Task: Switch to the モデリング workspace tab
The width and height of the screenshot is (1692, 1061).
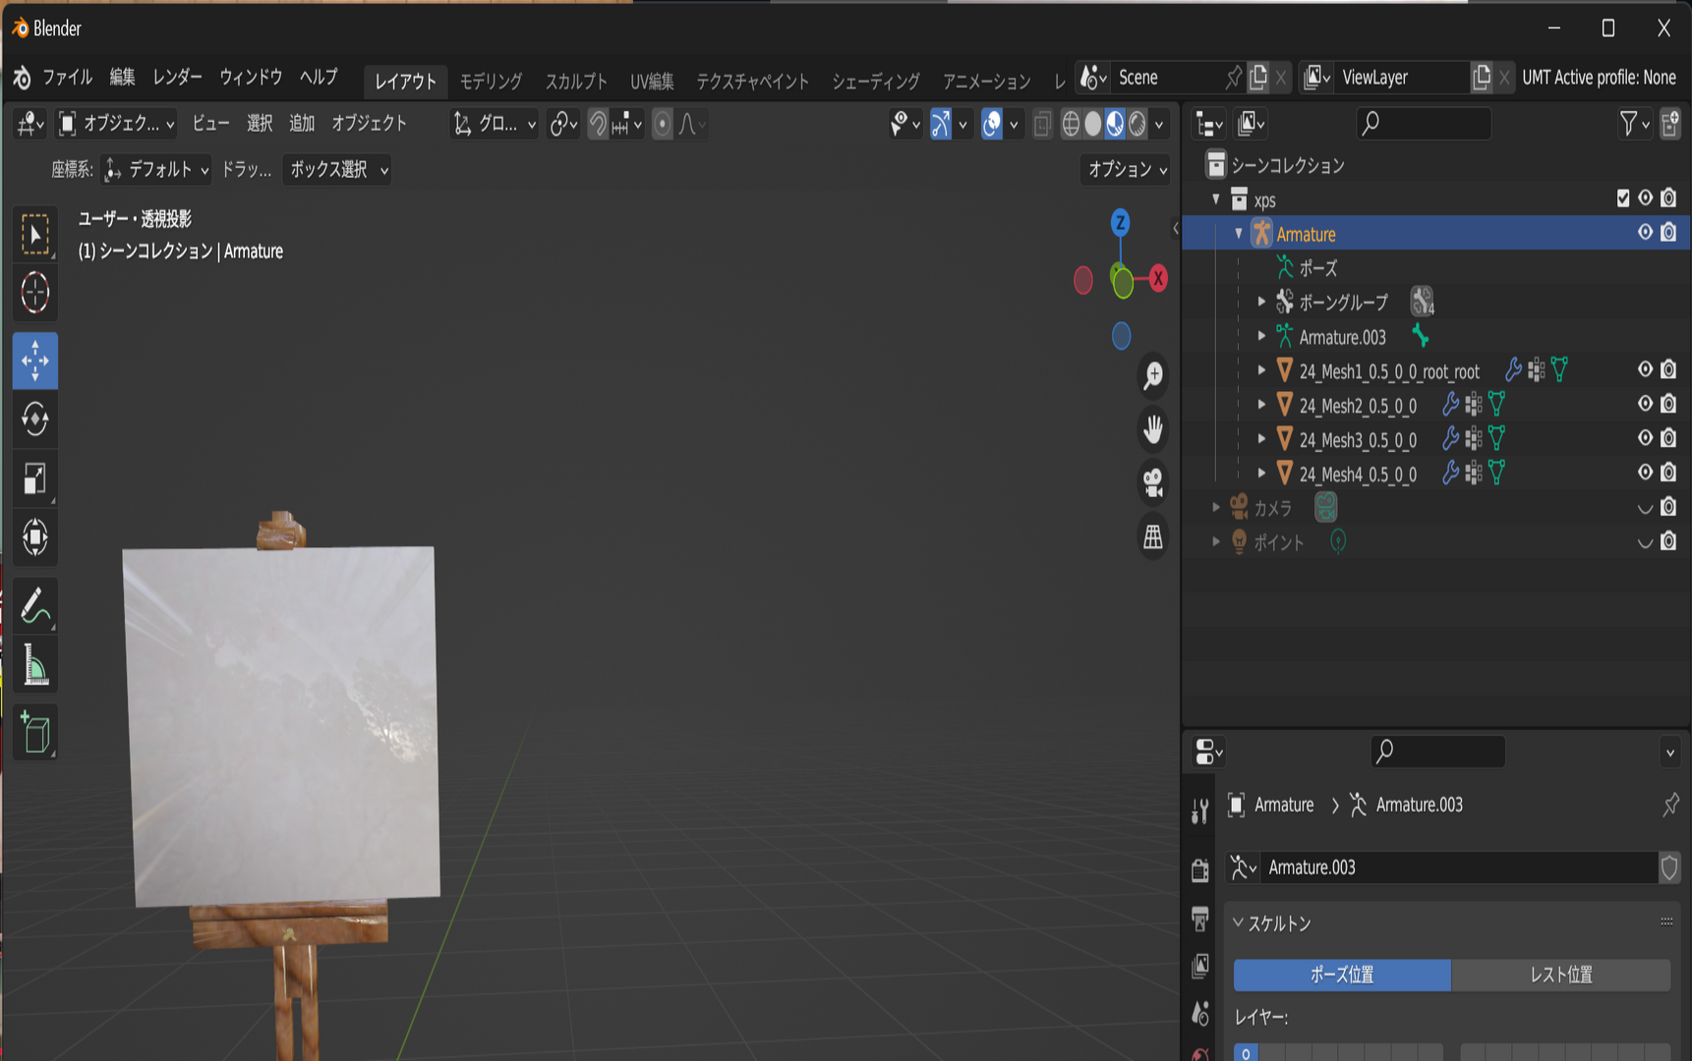Action: 491,82
